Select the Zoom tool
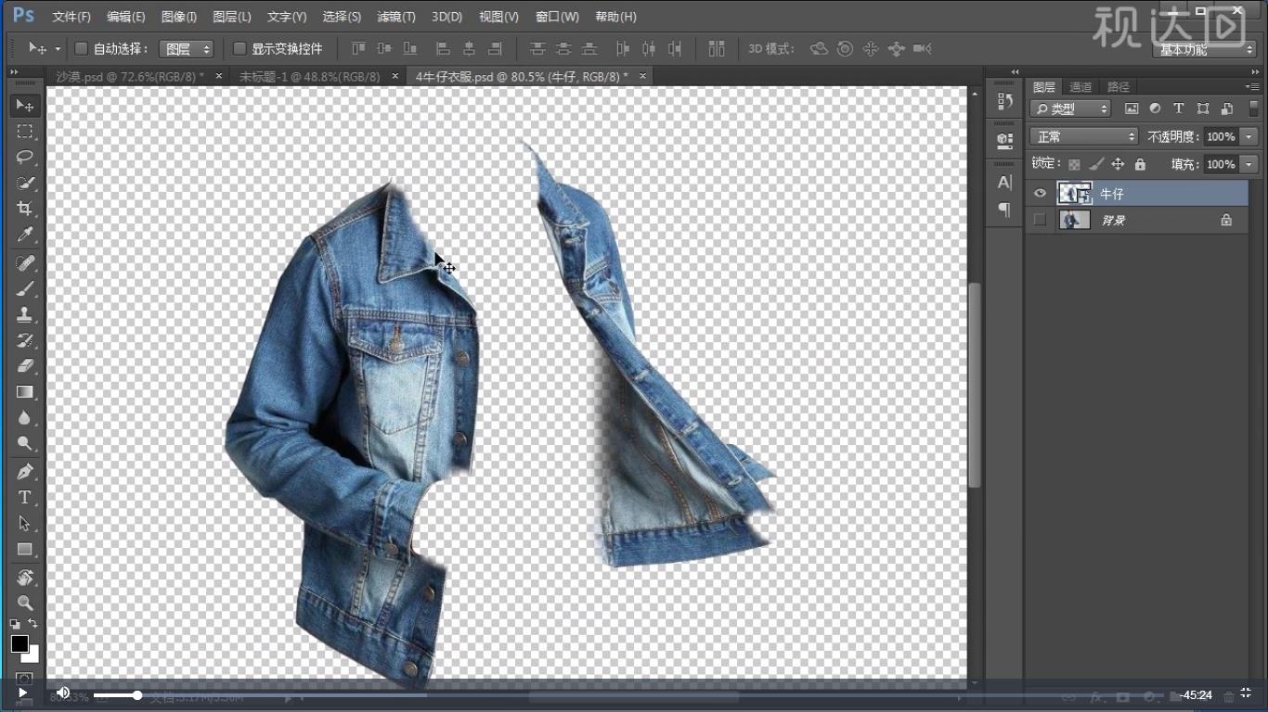Viewport: 1268px width, 712px height. [25, 604]
